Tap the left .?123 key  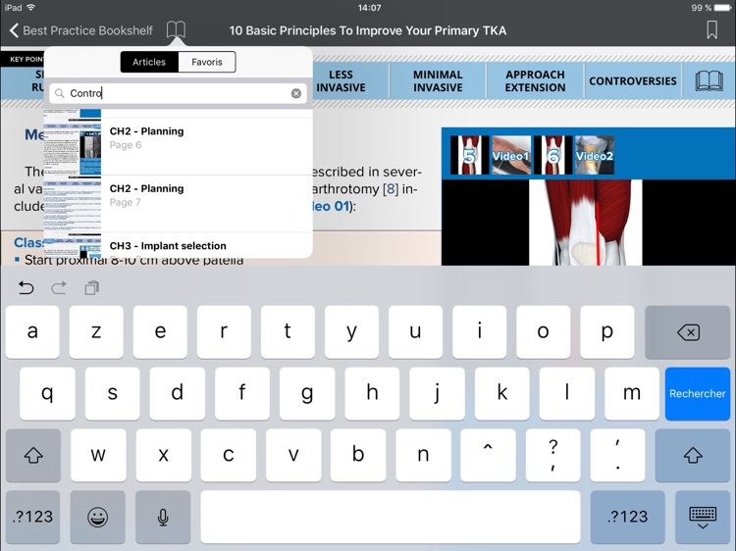[x=32, y=517]
